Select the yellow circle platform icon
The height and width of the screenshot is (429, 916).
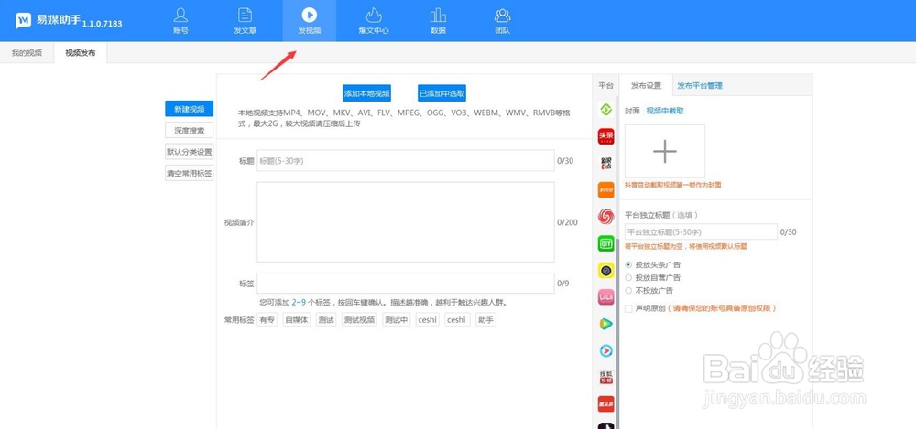pyautogui.click(x=605, y=270)
